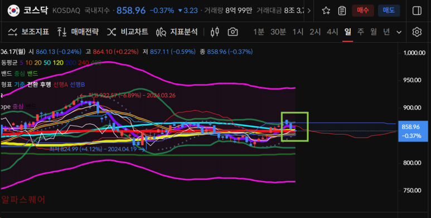Viewport: 431px width, 218px height.
Task: Click the magenta 중심 envelope center label
Action: [x=18, y=106]
